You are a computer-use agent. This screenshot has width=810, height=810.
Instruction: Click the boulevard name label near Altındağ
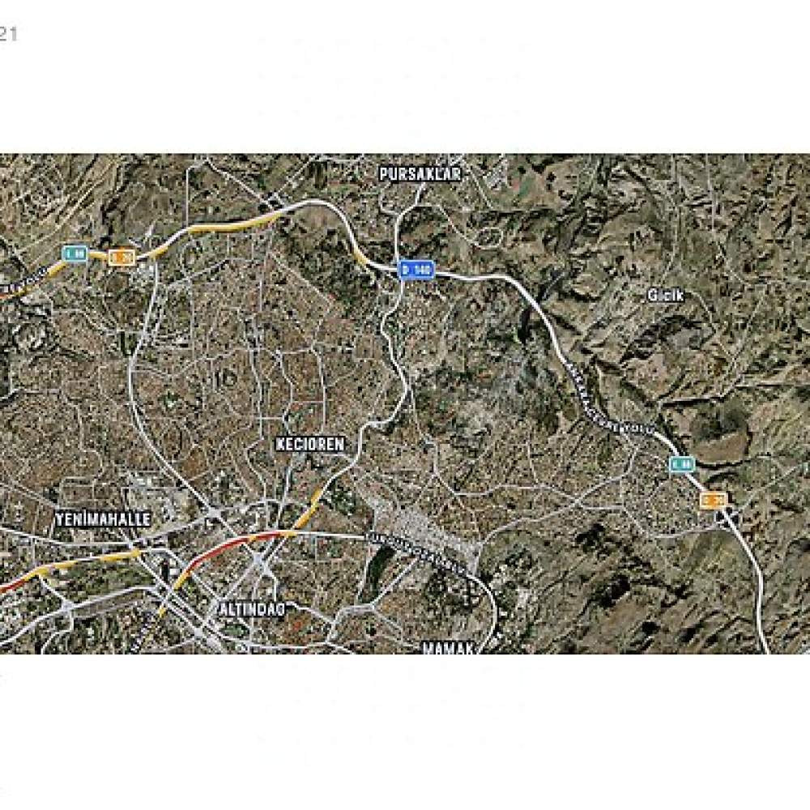pos(413,552)
